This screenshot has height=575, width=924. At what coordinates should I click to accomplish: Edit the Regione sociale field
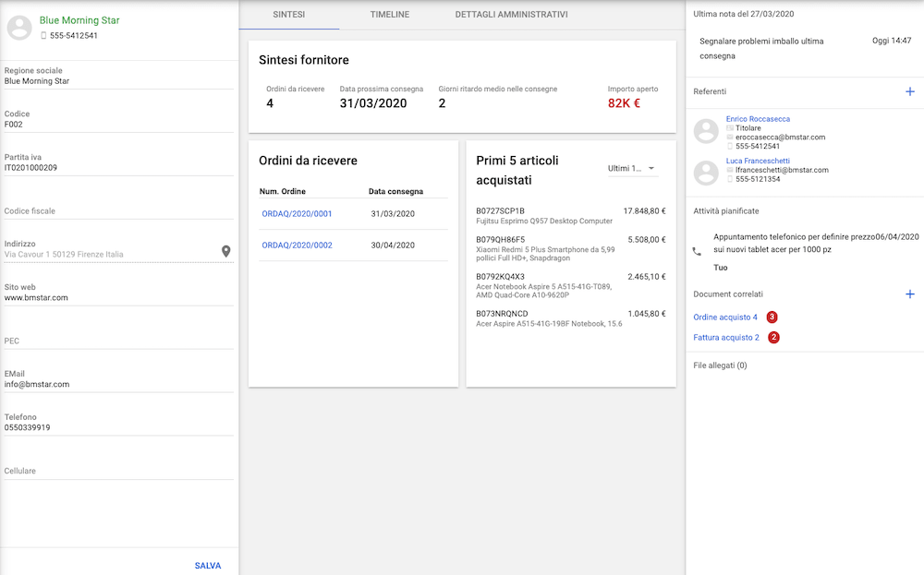pyautogui.click(x=119, y=76)
